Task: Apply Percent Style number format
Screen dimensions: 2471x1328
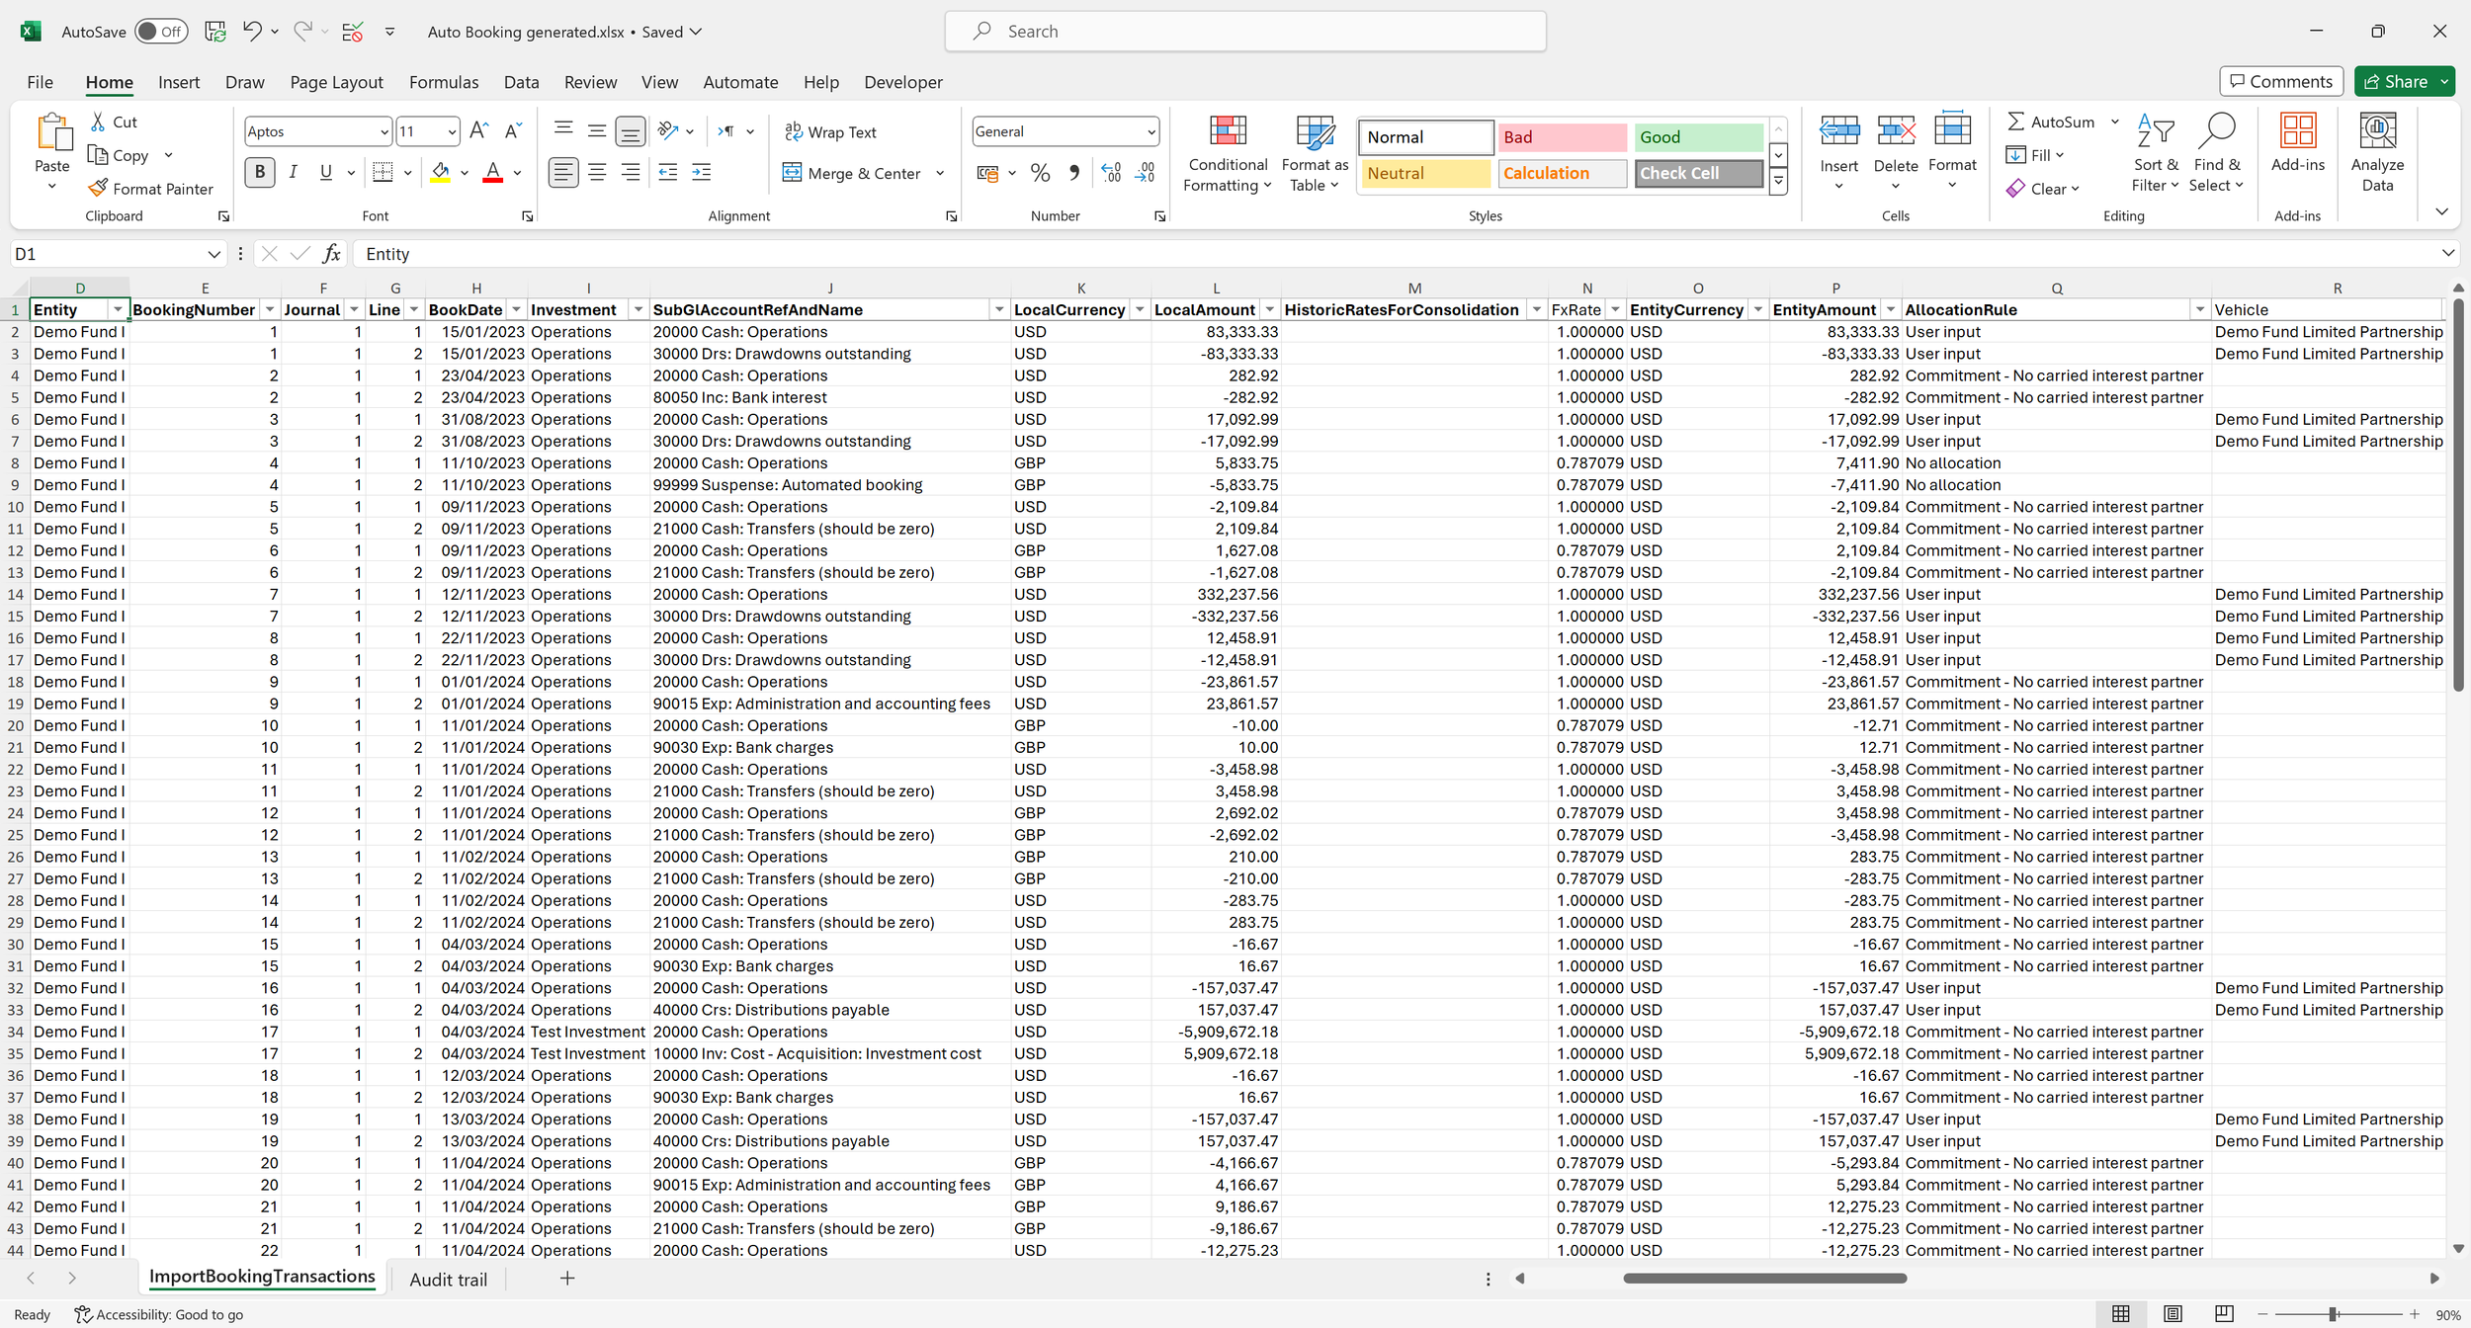Action: tap(1040, 173)
